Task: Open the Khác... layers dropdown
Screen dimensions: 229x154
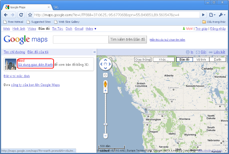Action: tap(163, 59)
